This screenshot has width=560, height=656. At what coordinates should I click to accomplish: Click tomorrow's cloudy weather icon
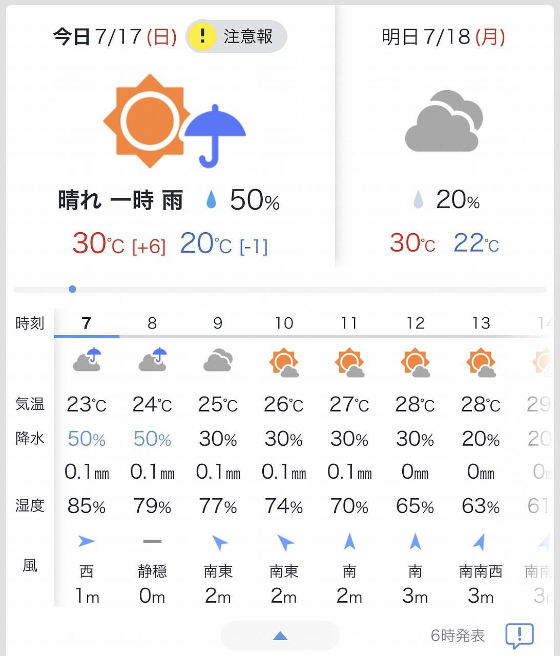[x=444, y=121]
